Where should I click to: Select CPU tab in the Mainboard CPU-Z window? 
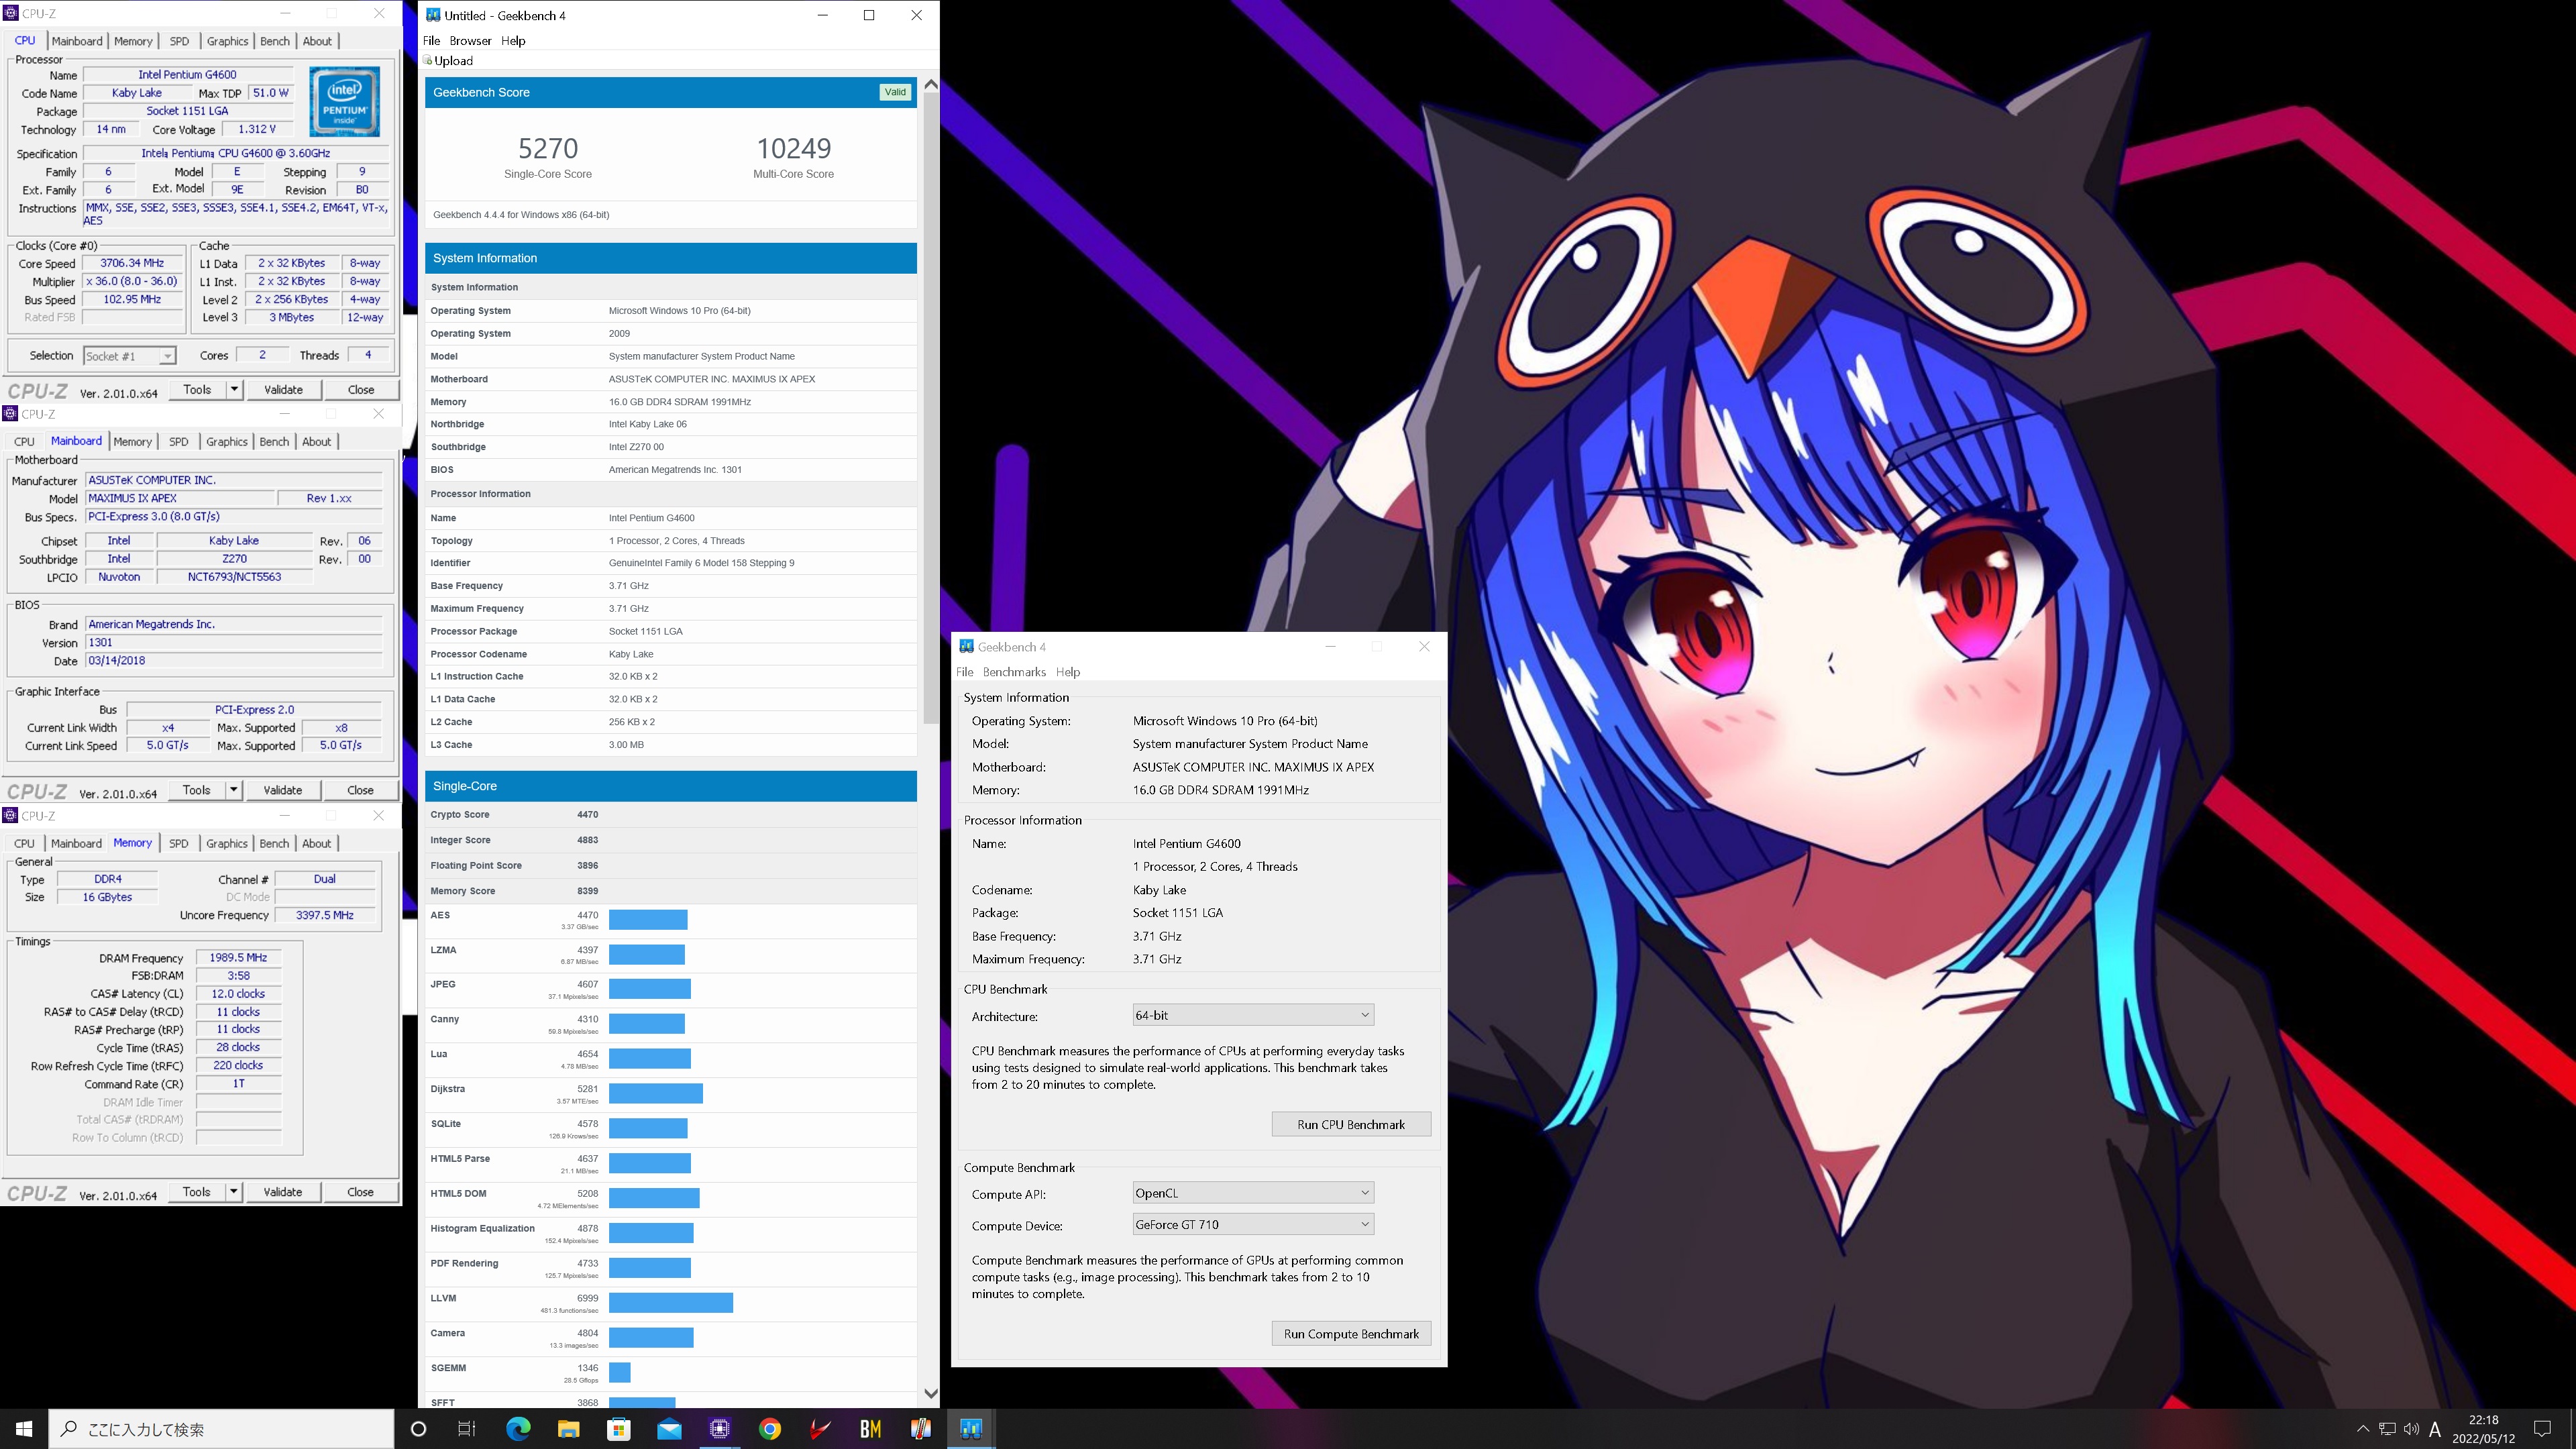pyautogui.click(x=24, y=441)
